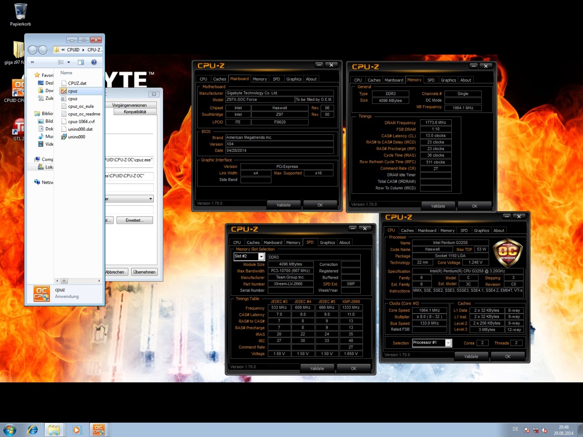Image resolution: width=583 pixels, height=437 pixels.
Task: Open the SPD tab in the Memory CPU-Z window
Action: 431,80
